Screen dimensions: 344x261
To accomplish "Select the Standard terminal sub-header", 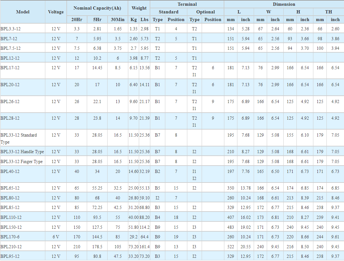I will tap(168, 12).
